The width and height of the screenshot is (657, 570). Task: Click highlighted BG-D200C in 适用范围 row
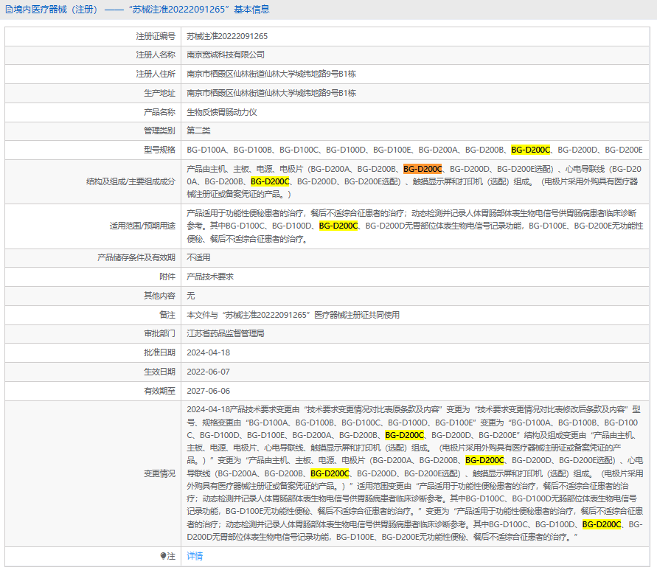point(338,226)
